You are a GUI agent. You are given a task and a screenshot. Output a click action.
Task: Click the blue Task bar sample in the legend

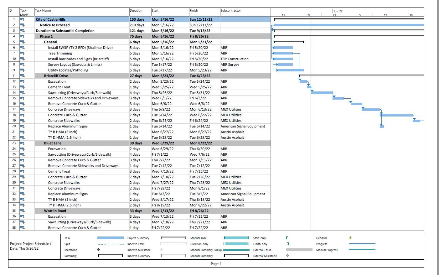pos(111,238)
